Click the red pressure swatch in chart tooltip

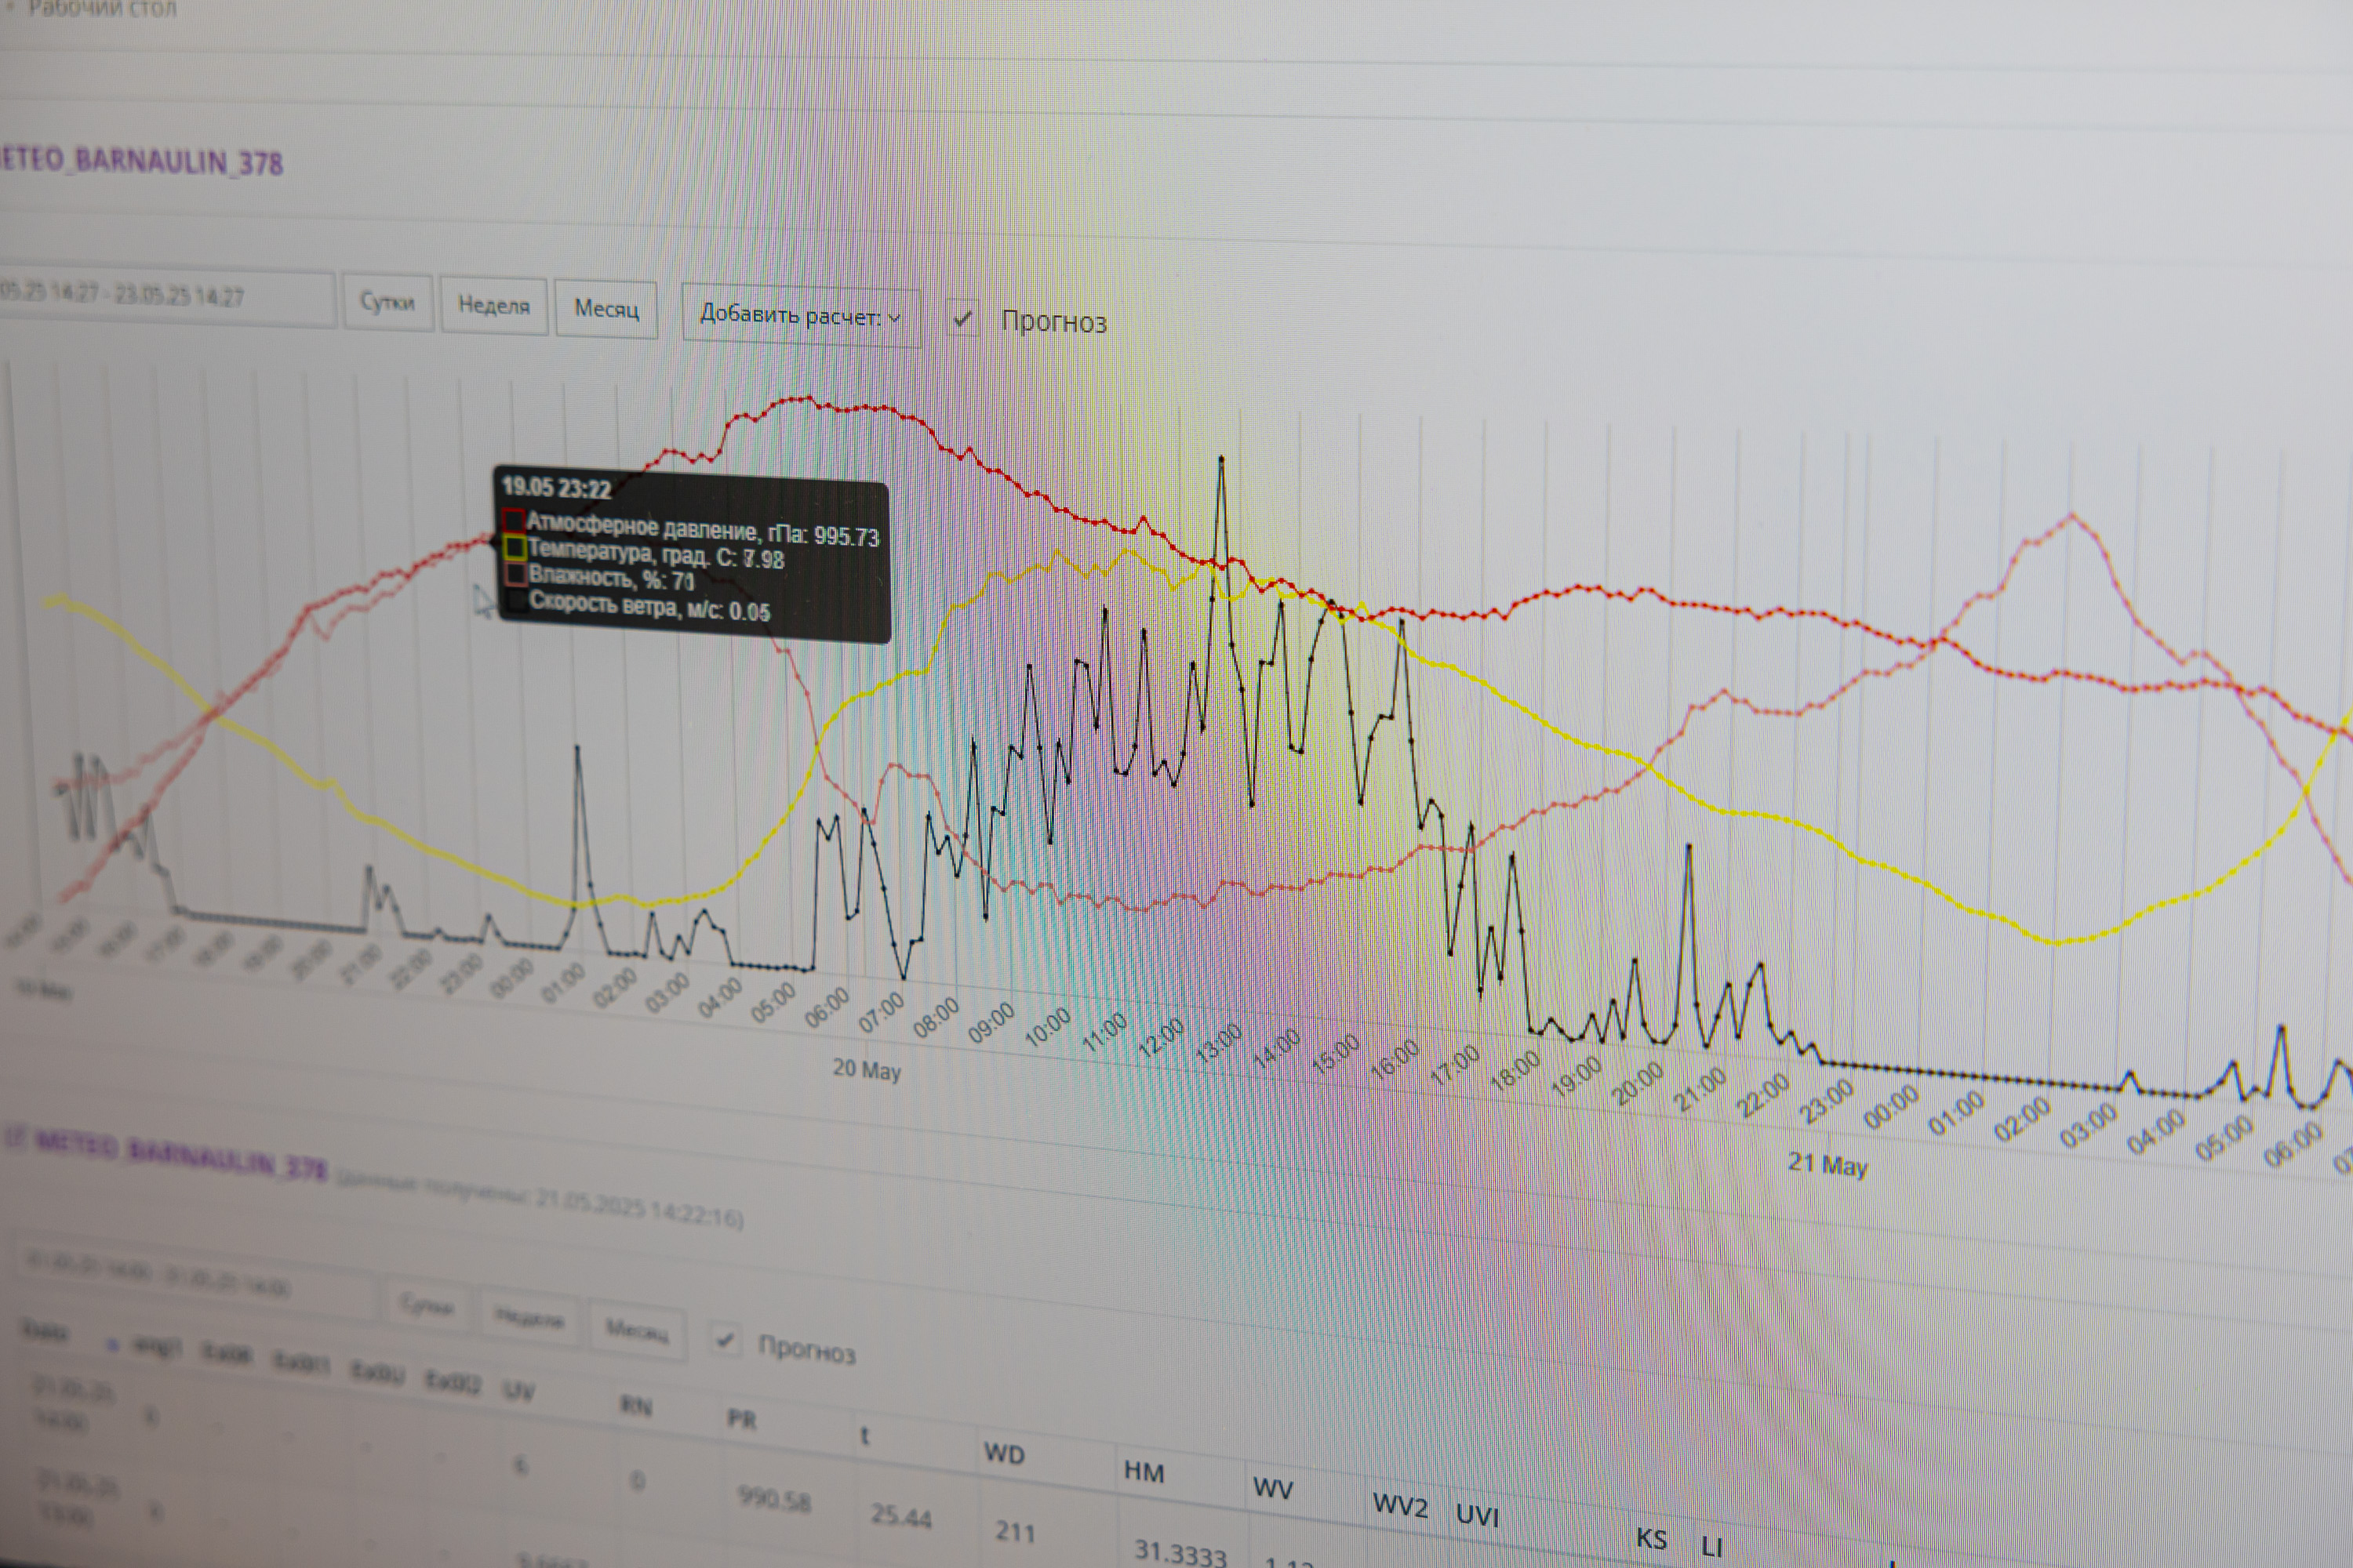pyautogui.click(x=513, y=520)
